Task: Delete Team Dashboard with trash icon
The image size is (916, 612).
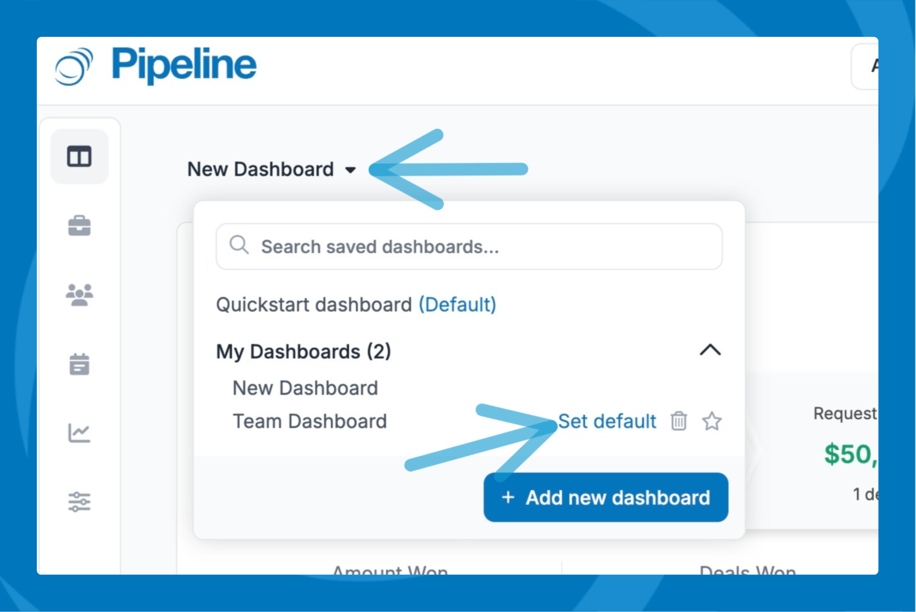Action: (x=679, y=421)
